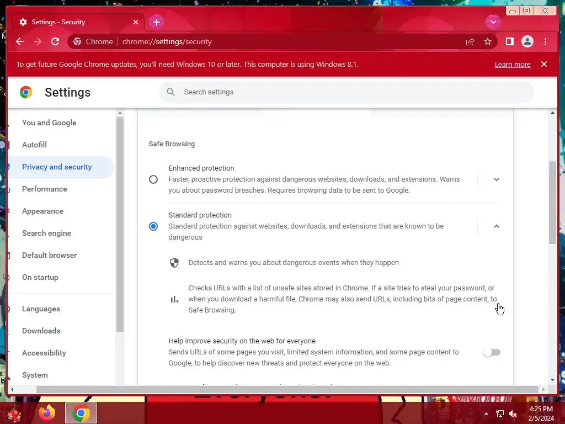Select the Enhanced protection radio button

click(153, 179)
